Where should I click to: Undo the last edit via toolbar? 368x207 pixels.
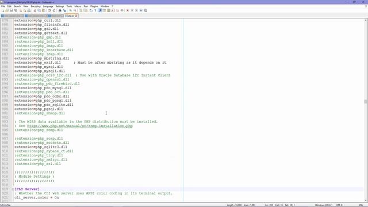pos(49,10)
